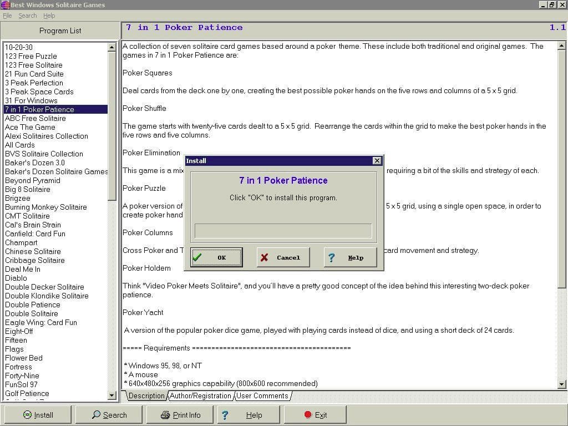The image size is (568, 426).
Task: Select Deal Me In entry
Action: point(56,269)
